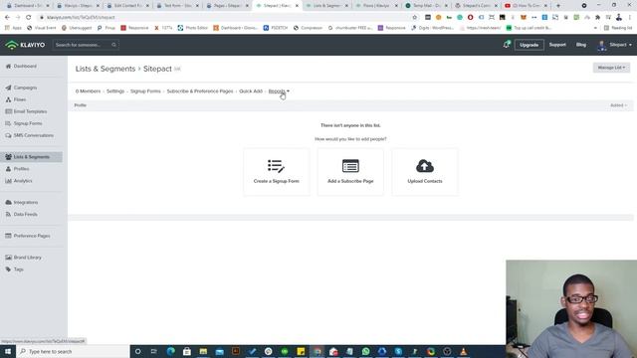Open the 0 Members tab
637x358 pixels.
point(88,91)
